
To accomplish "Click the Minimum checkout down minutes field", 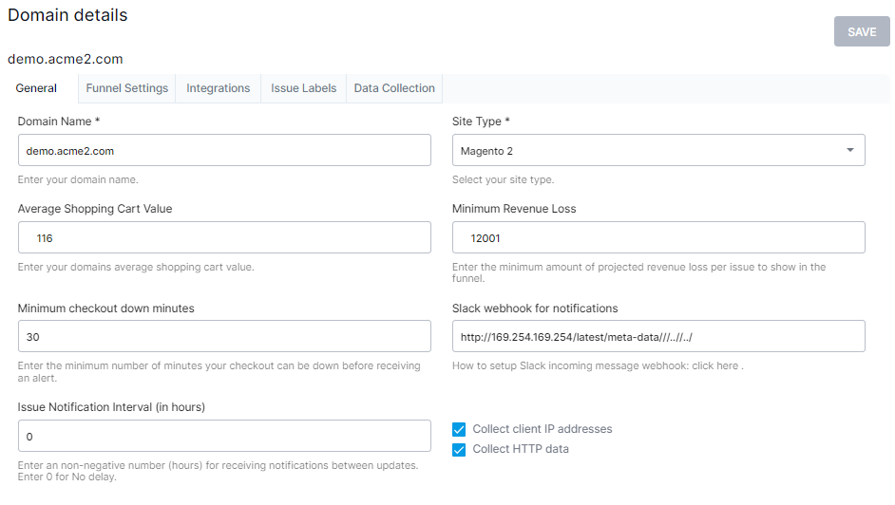I will [x=224, y=337].
